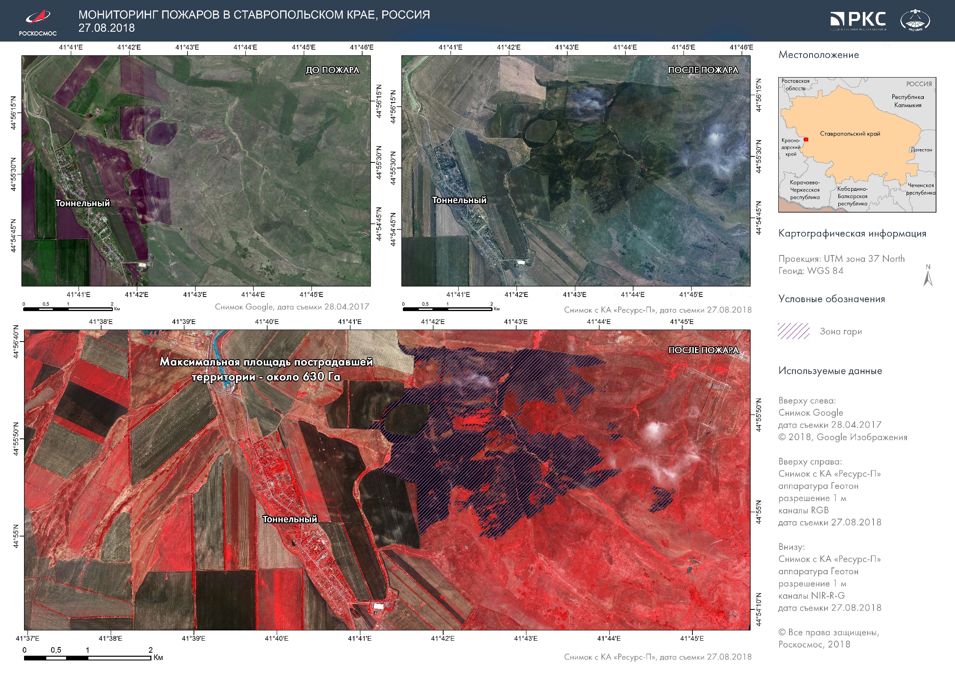Click the Тоннельный label on the pre-fire image

tap(82, 203)
